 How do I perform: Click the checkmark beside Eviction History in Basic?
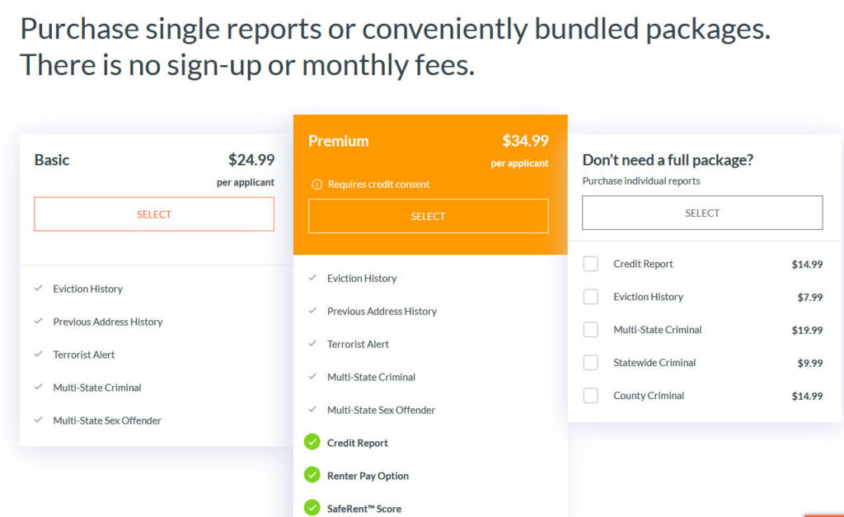(x=39, y=288)
